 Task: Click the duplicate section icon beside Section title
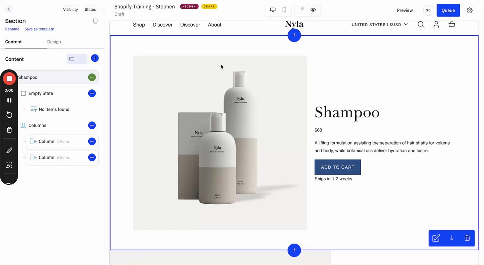coord(95,21)
